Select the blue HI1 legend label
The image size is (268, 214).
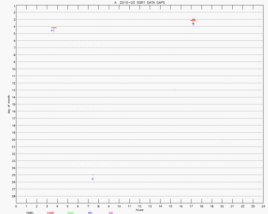(x=90, y=213)
